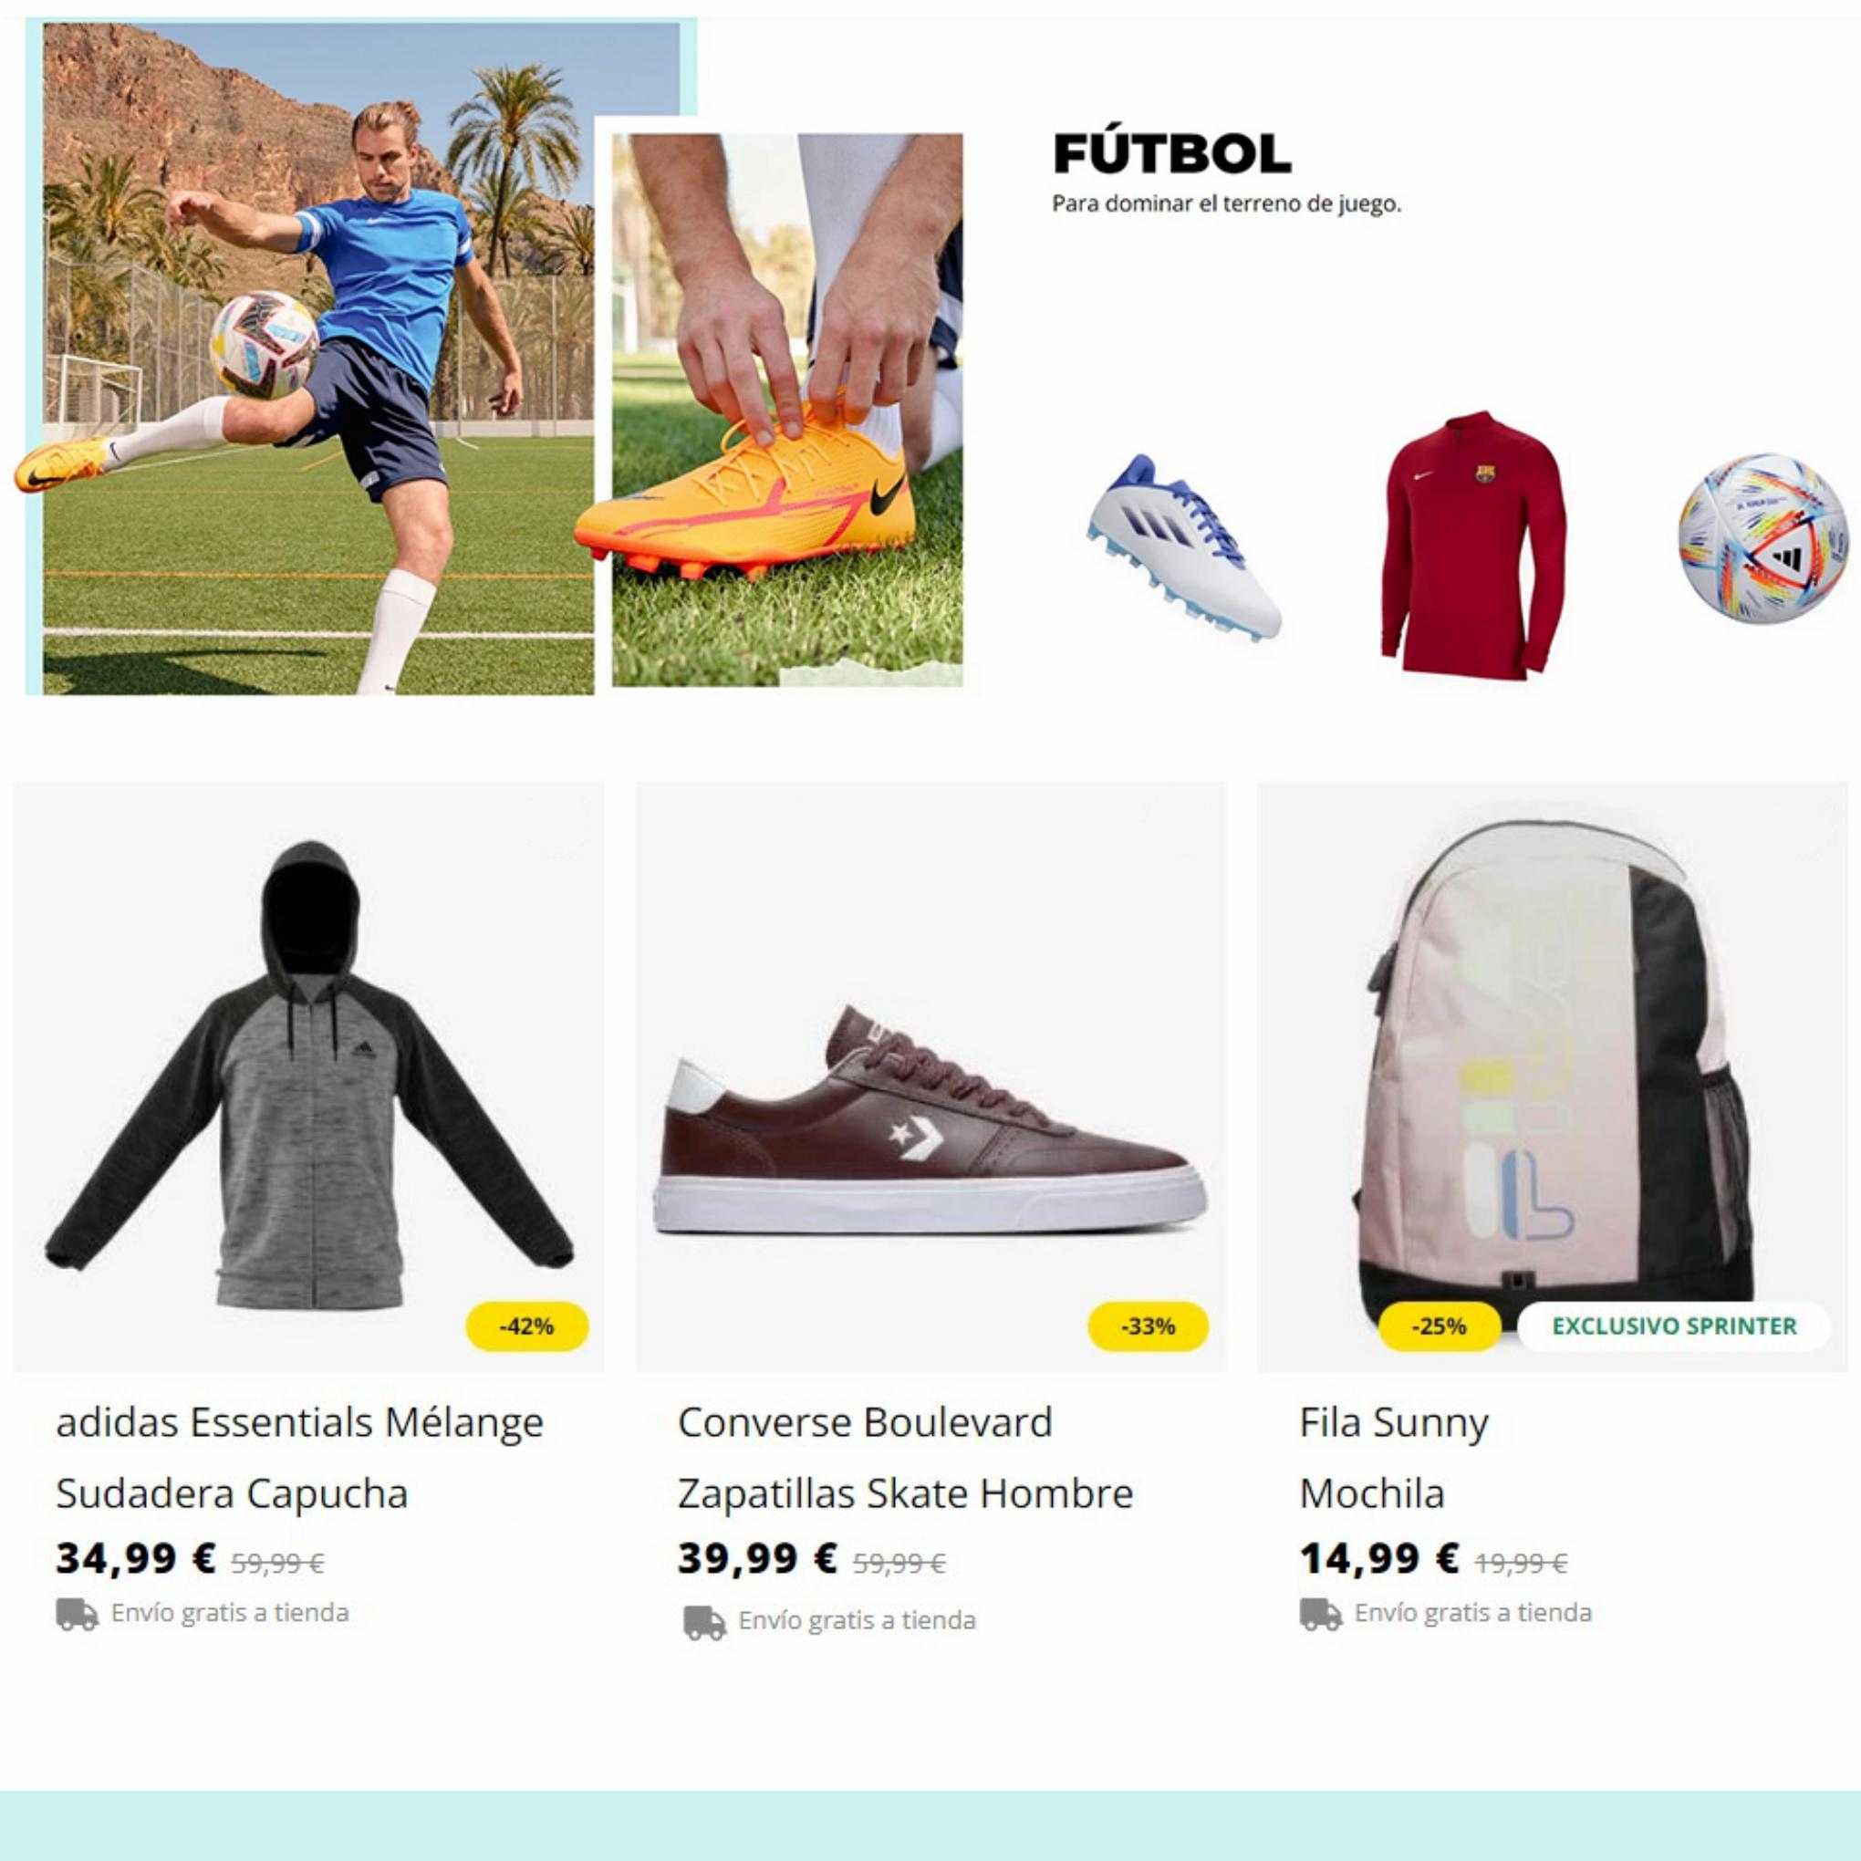Image resolution: width=1861 pixels, height=1861 pixels.
Task: Click truck icon under the Fila backpack
Action: 1321,1615
